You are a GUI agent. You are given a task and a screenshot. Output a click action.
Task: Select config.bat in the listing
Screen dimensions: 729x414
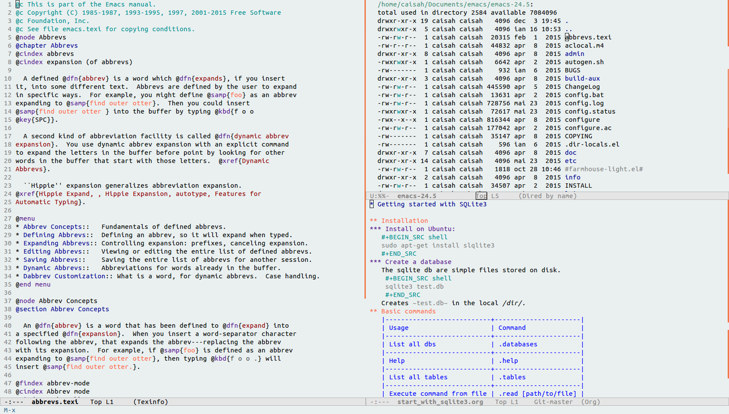[x=584, y=95]
